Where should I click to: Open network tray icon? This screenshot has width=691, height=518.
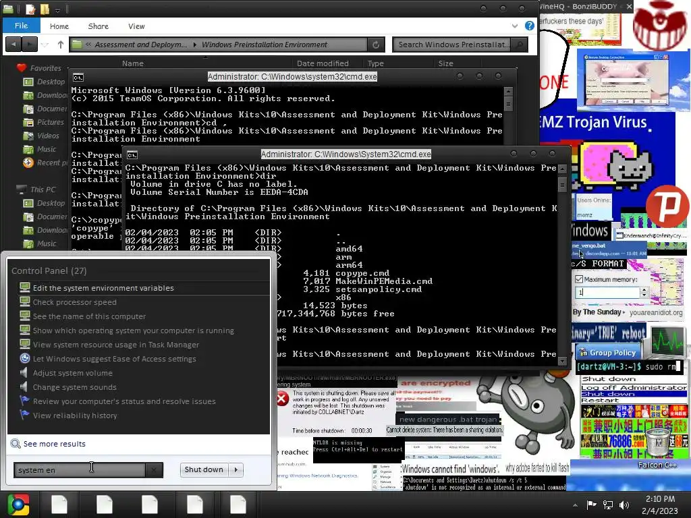coord(608,505)
